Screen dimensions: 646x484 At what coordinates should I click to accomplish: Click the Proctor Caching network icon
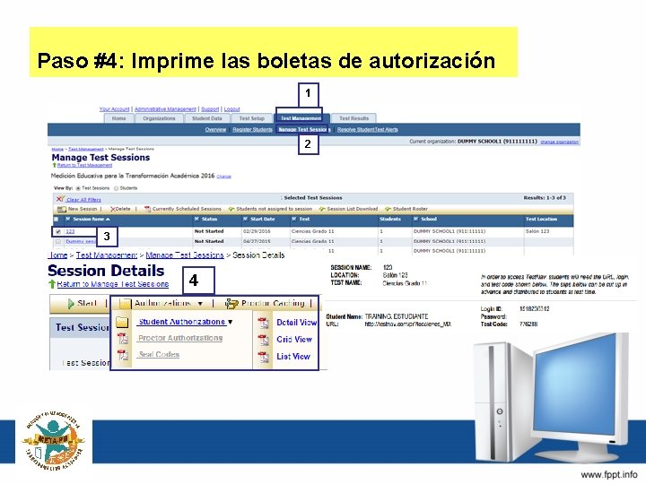coord(231,304)
